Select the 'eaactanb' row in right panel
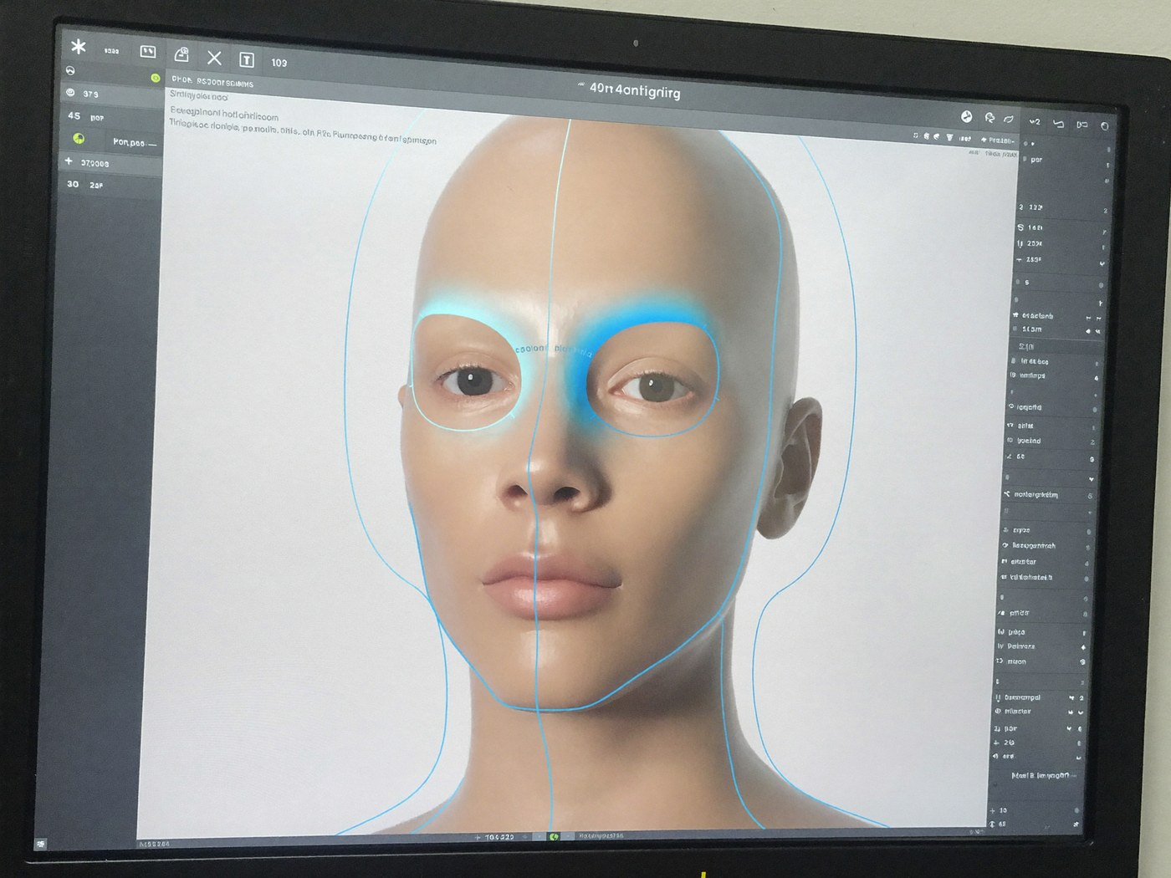1171x878 pixels. point(1057,316)
